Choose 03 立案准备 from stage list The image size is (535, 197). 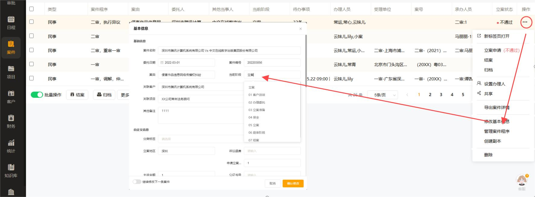257,110
